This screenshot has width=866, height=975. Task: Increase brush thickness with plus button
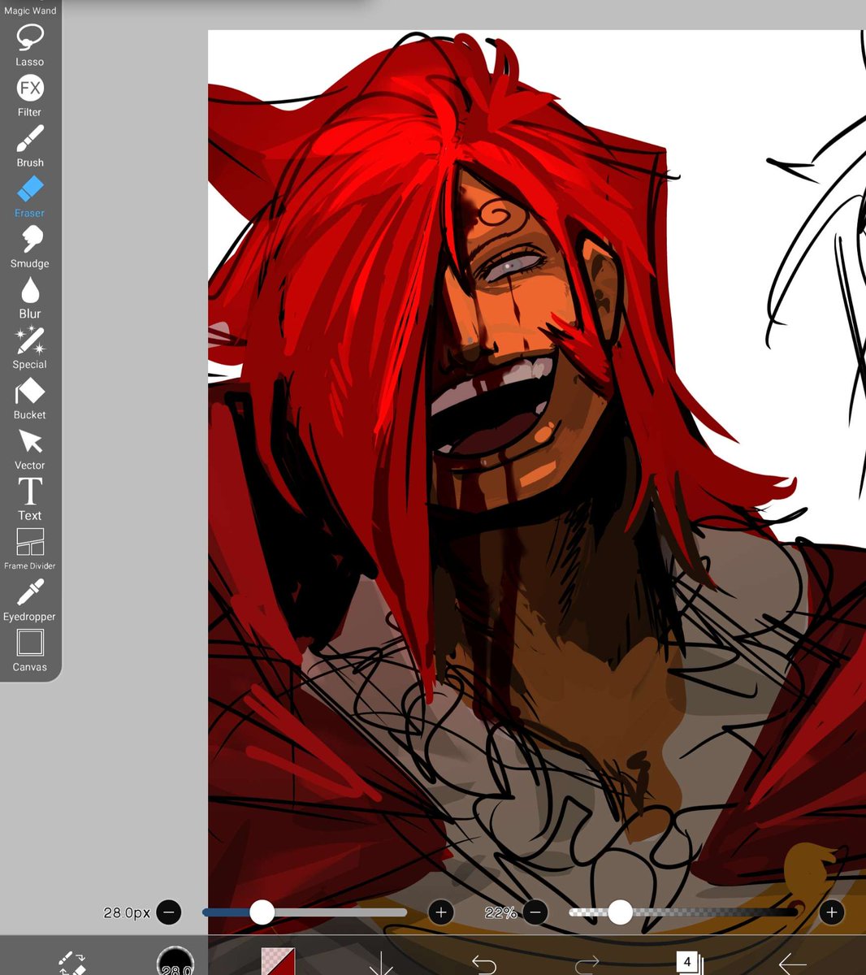click(x=440, y=912)
